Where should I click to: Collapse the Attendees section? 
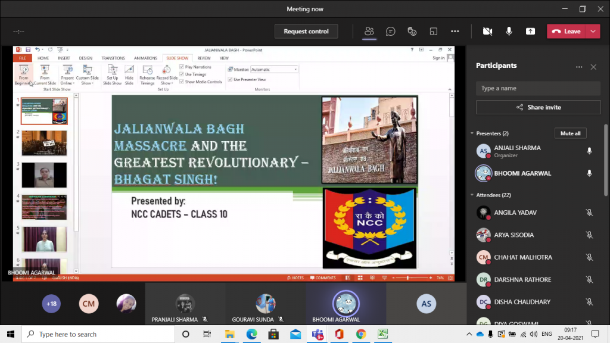472,195
